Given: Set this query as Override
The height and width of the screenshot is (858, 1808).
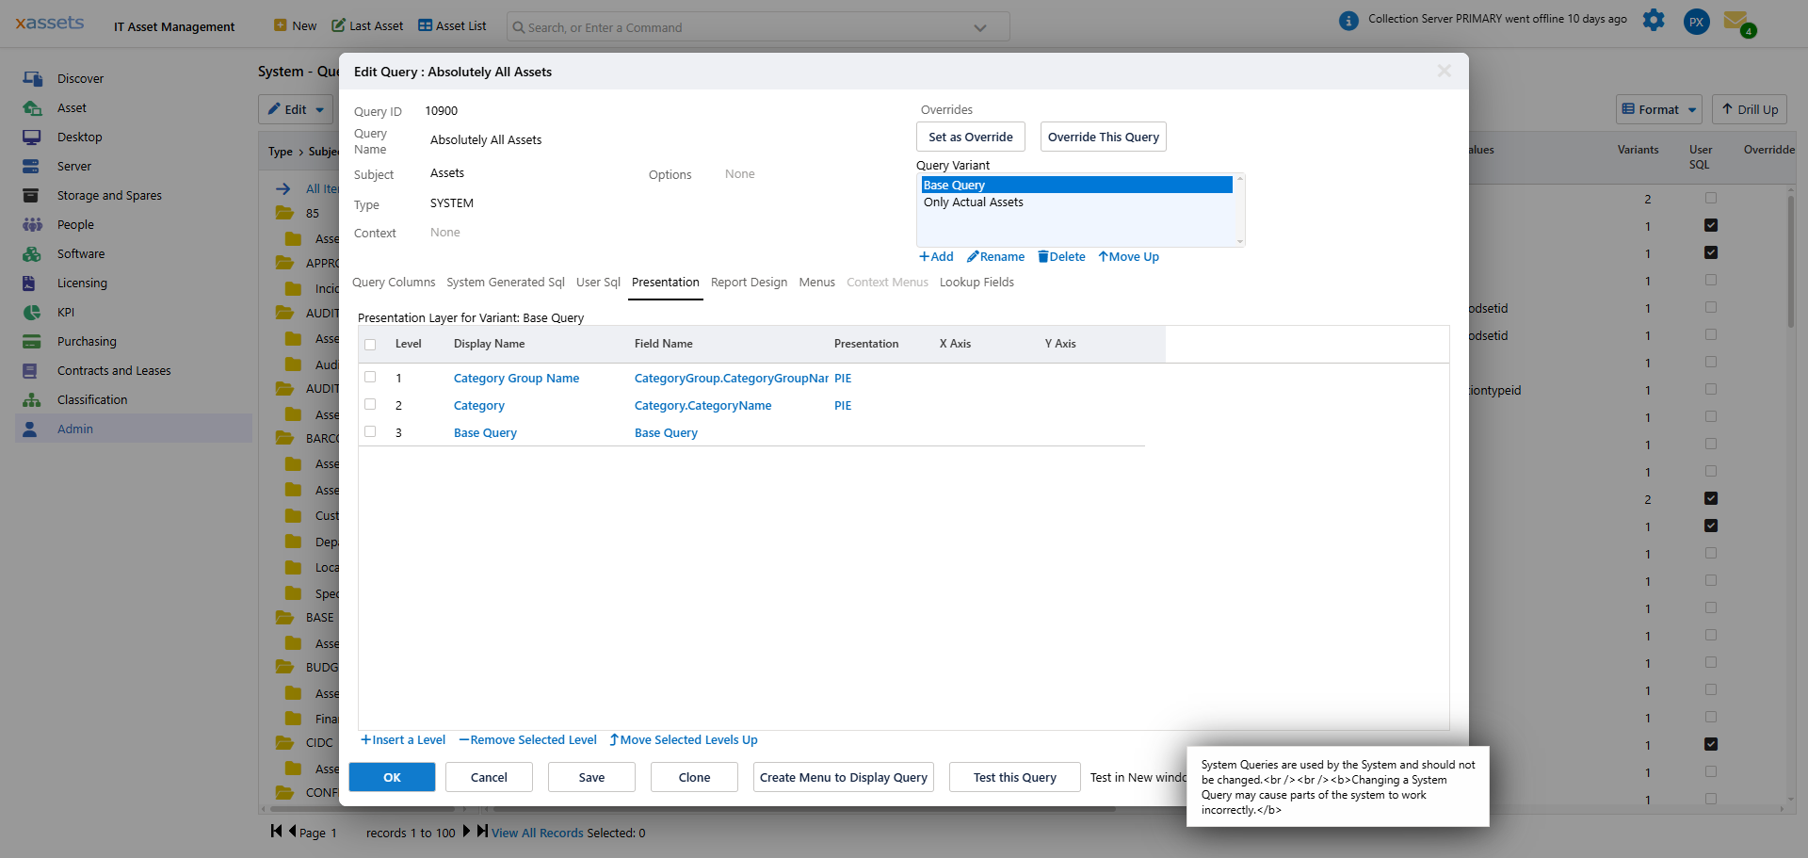Looking at the screenshot, I should click(x=970, y=137).
